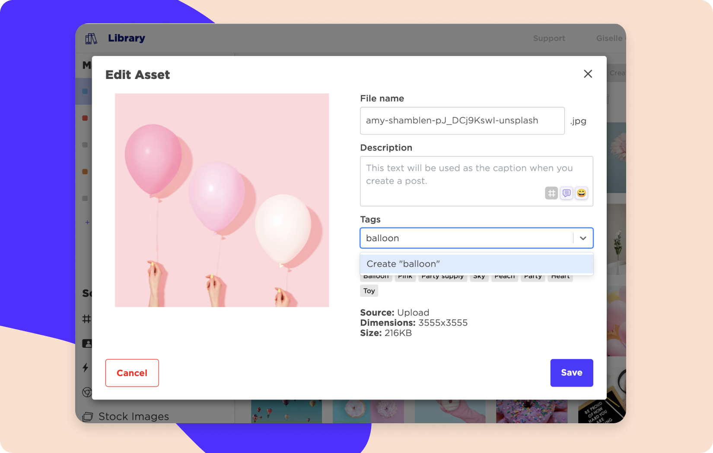Screen dimensions: 713x453
Task: Open the saved captions icon in Description
Action: point(567,193)
